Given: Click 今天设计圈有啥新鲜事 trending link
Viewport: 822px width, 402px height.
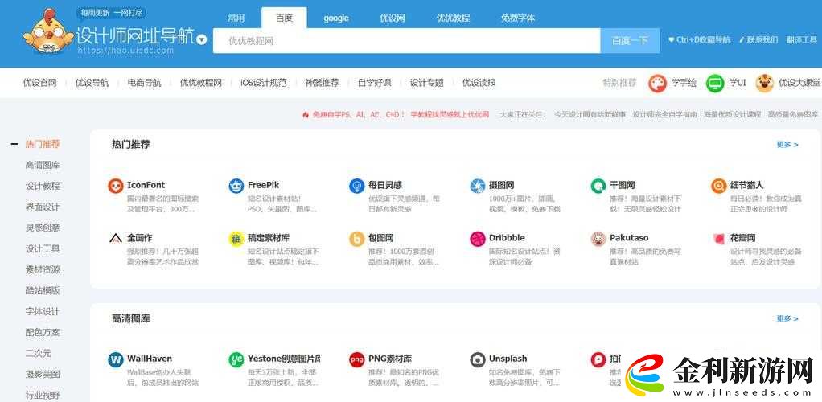Looking at the screenshot, I should tap(590, 114).
